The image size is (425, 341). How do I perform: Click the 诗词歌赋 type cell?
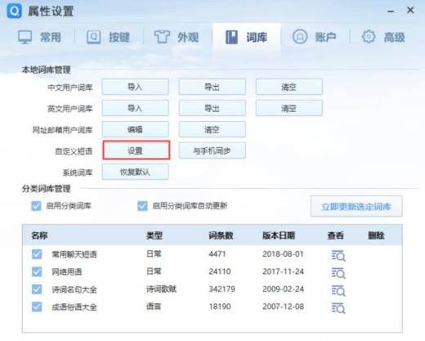click(x=161, y=289)
